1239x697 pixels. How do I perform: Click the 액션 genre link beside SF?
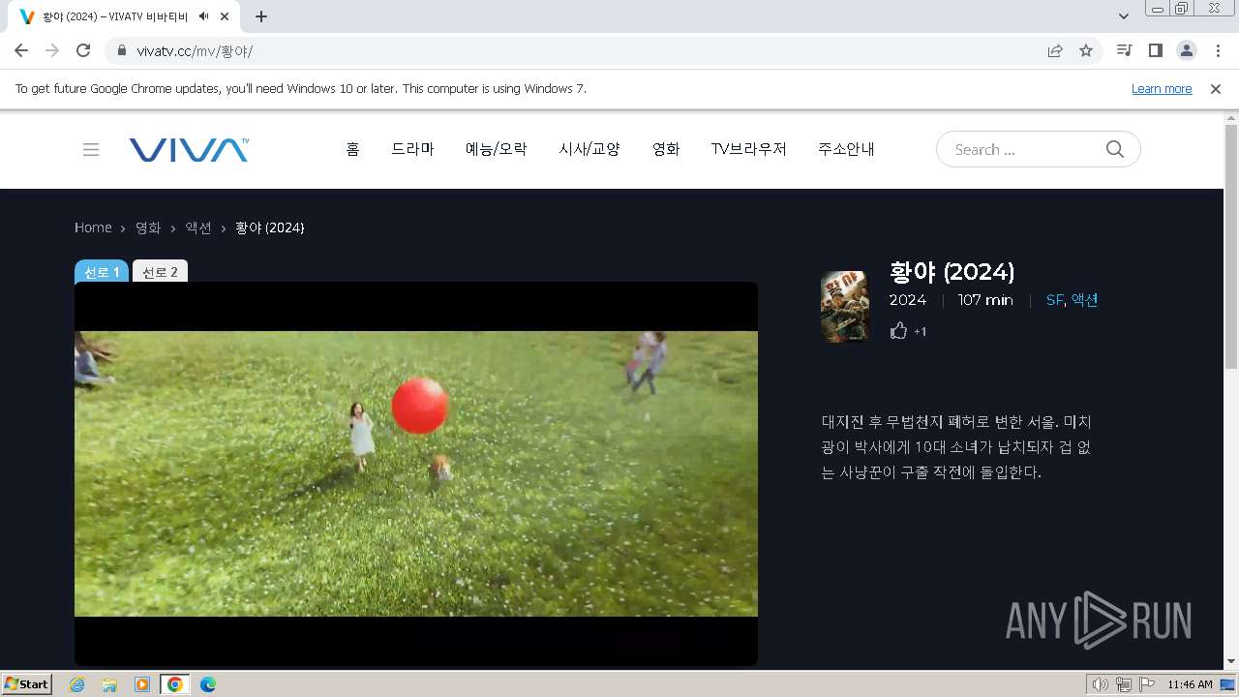pyautogui.click(x=1084, y=300)
